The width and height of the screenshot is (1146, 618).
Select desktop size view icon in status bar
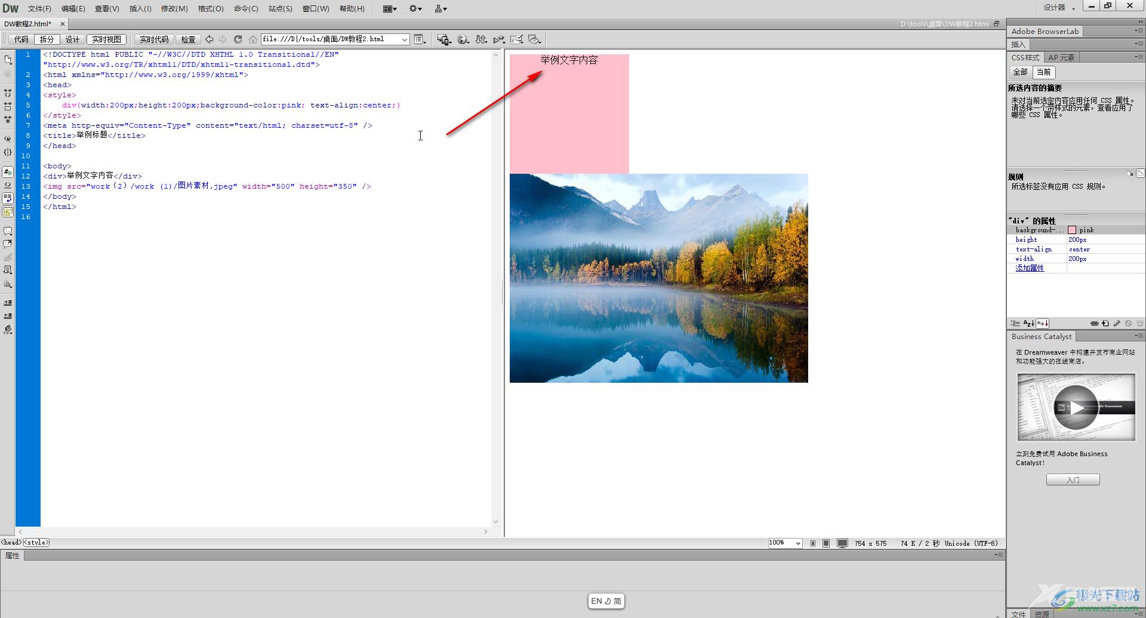842,543
